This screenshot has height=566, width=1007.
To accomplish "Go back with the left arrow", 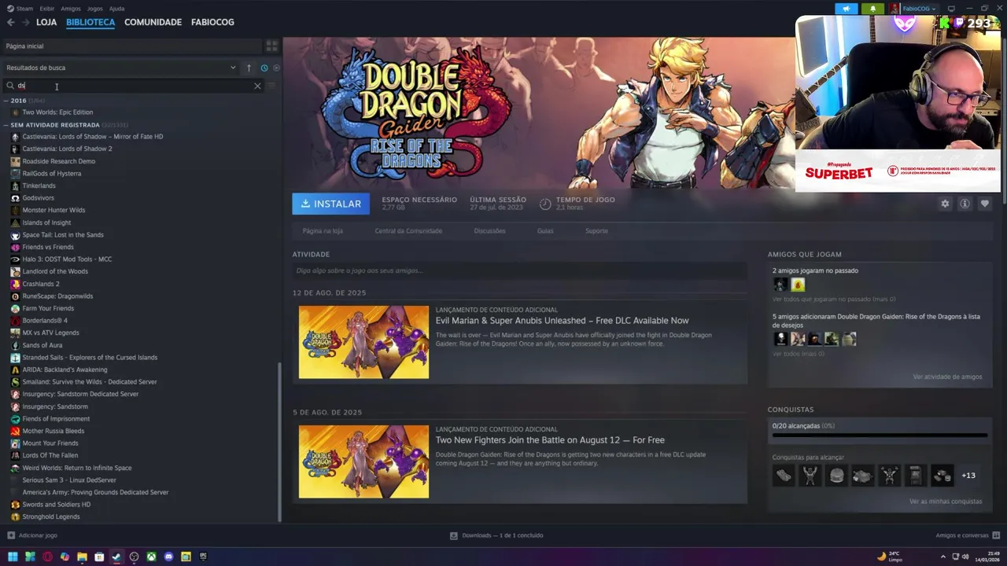I will (x=11, y=22).
